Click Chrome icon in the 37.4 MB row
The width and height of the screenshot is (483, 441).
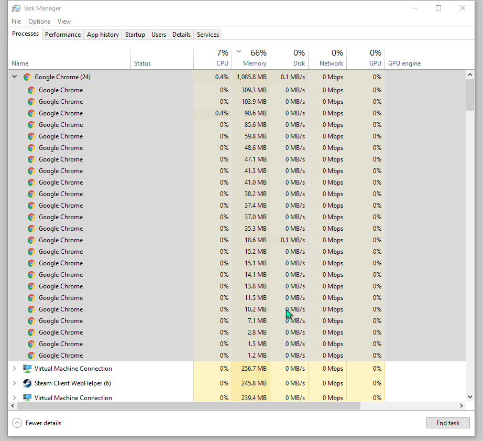pyautogui.click(x=31, y=206)
